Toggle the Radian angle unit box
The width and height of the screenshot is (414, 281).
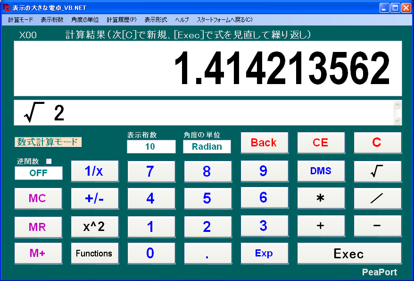click(x=207, y=146)
